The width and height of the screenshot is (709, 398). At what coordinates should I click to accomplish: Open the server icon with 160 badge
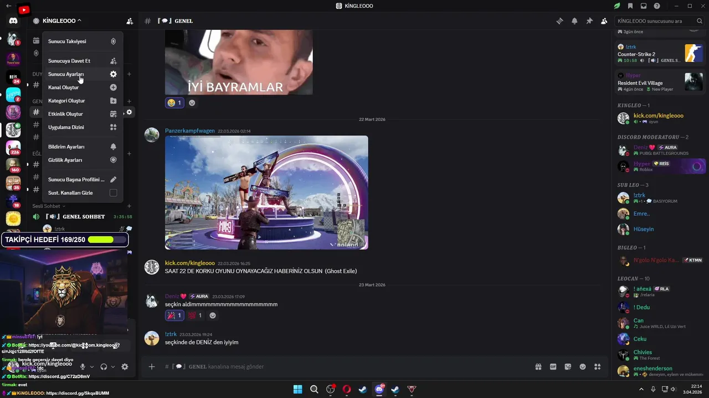pos(13,165)
